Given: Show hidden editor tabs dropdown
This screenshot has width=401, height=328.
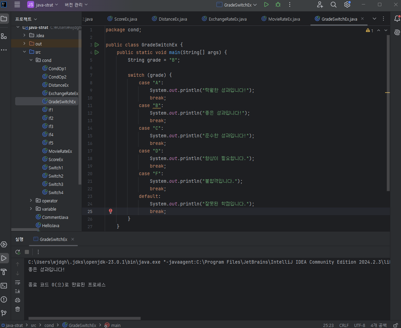Looking at the screenshot, I should point(374,19).
